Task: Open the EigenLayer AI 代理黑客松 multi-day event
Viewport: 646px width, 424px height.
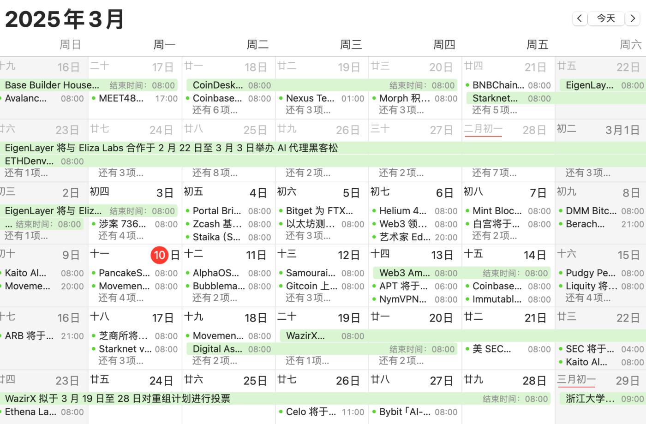Action: click(x=171, y=148)
